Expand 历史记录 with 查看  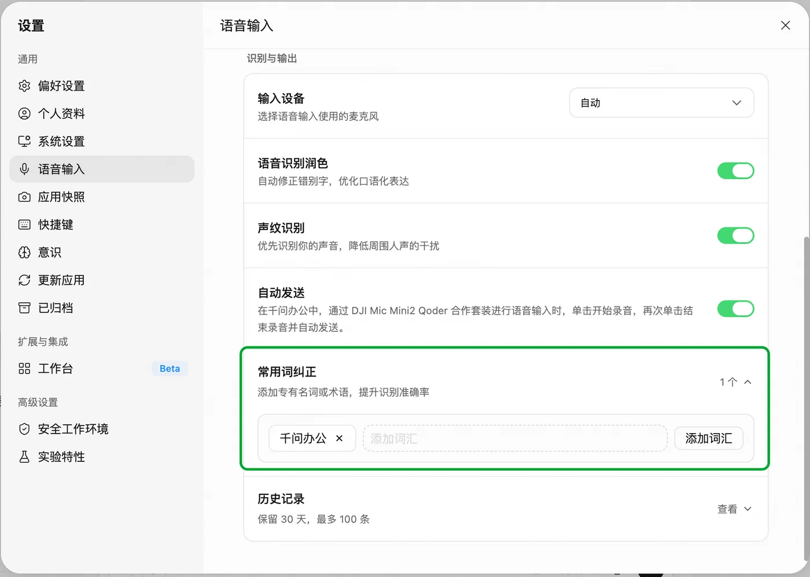734,509
